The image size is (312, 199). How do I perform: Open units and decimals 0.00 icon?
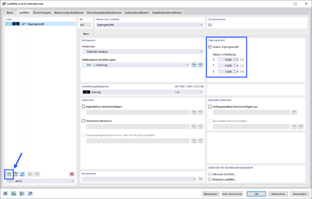click(x=14, y=194)
